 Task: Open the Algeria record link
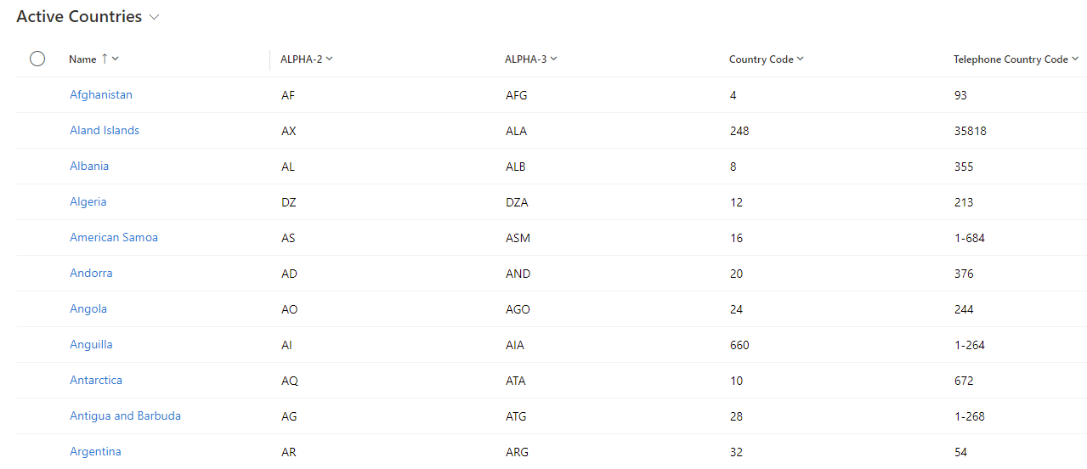tap(88, 202)
